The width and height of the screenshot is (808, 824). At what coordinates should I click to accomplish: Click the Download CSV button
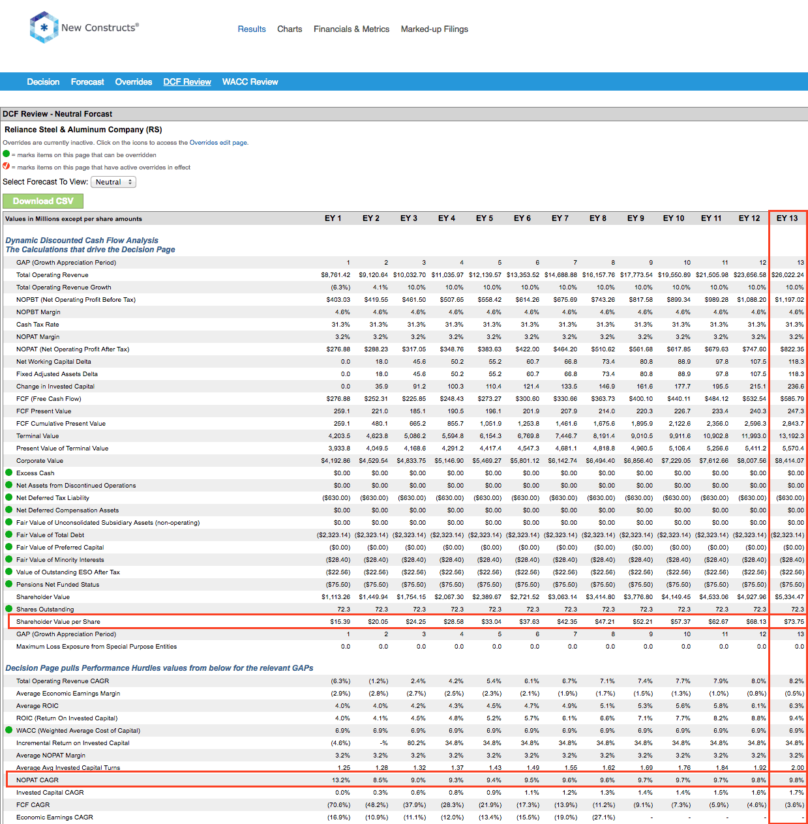43,201
